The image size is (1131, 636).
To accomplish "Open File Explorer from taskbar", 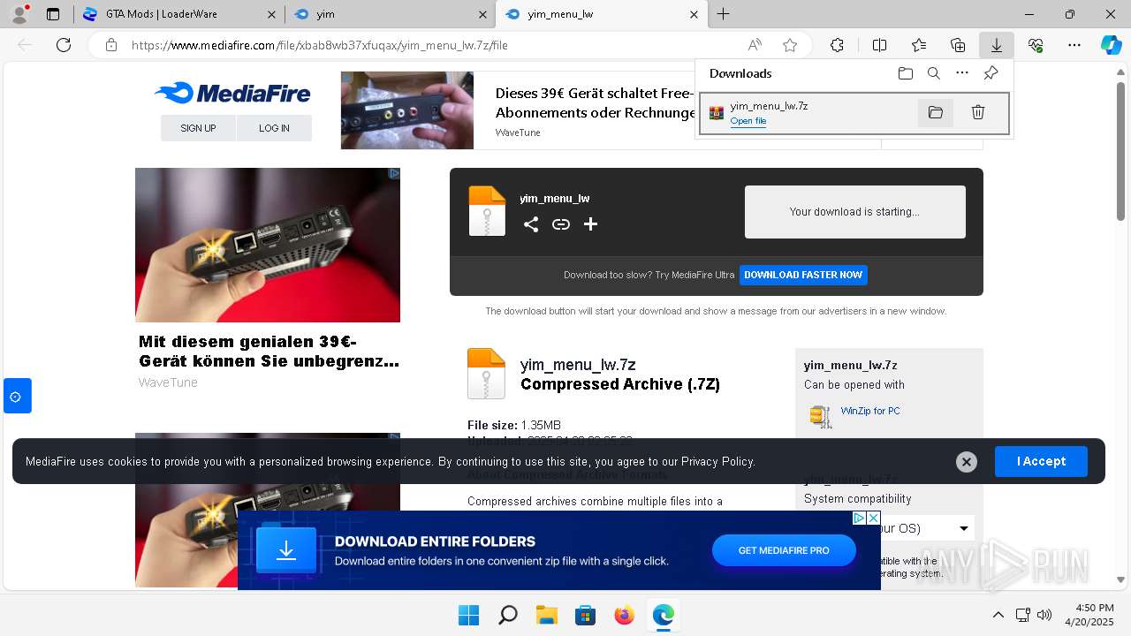I will tap(546, 615).
